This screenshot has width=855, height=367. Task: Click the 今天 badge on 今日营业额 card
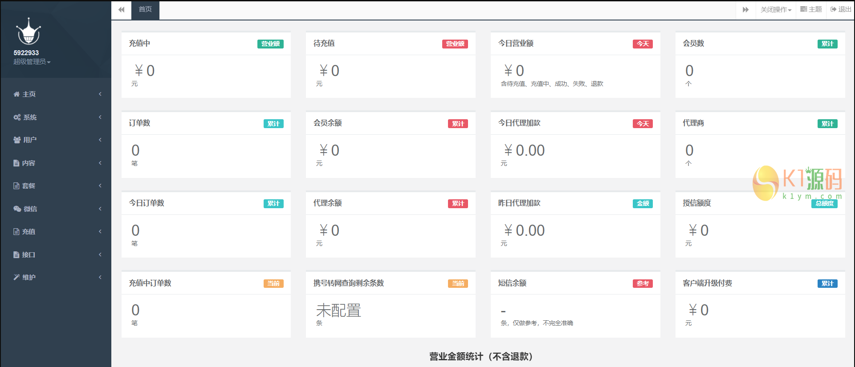(x=643, y=44)
